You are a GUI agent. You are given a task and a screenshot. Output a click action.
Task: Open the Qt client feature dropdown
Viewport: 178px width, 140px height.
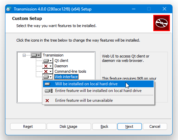48,61
